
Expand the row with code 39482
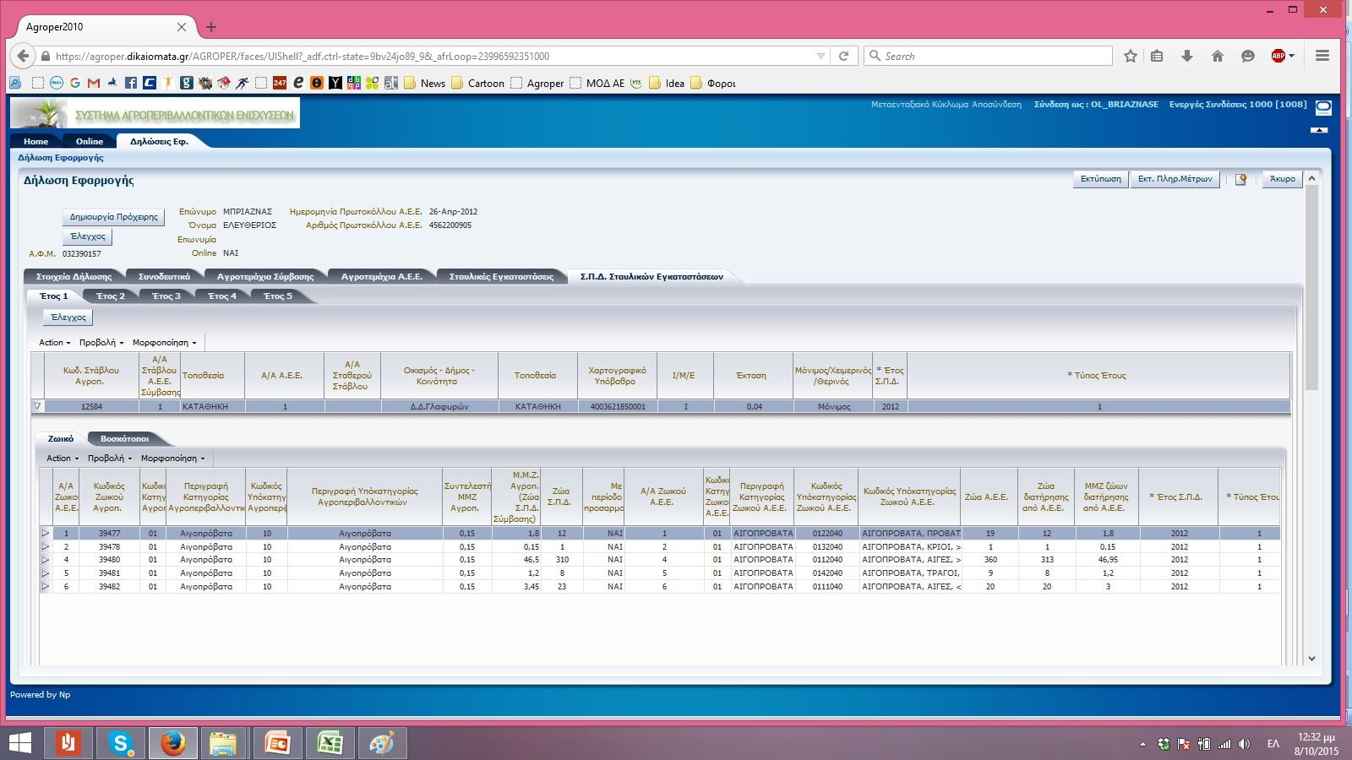46,586
